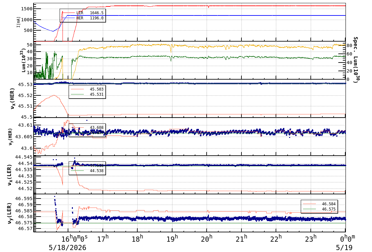
Task: Click the 20h time label
Action: pos(207,238)
